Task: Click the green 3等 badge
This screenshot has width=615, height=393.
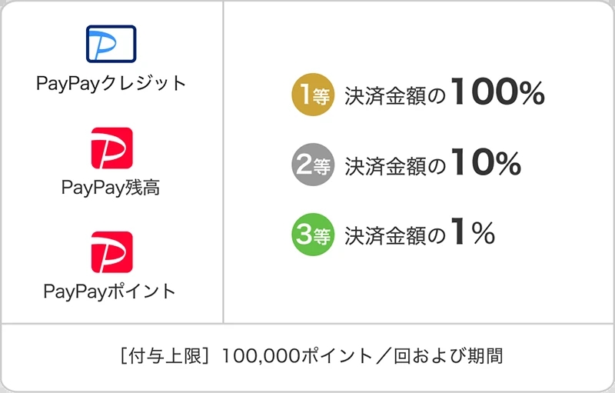Action: (313, 235)
